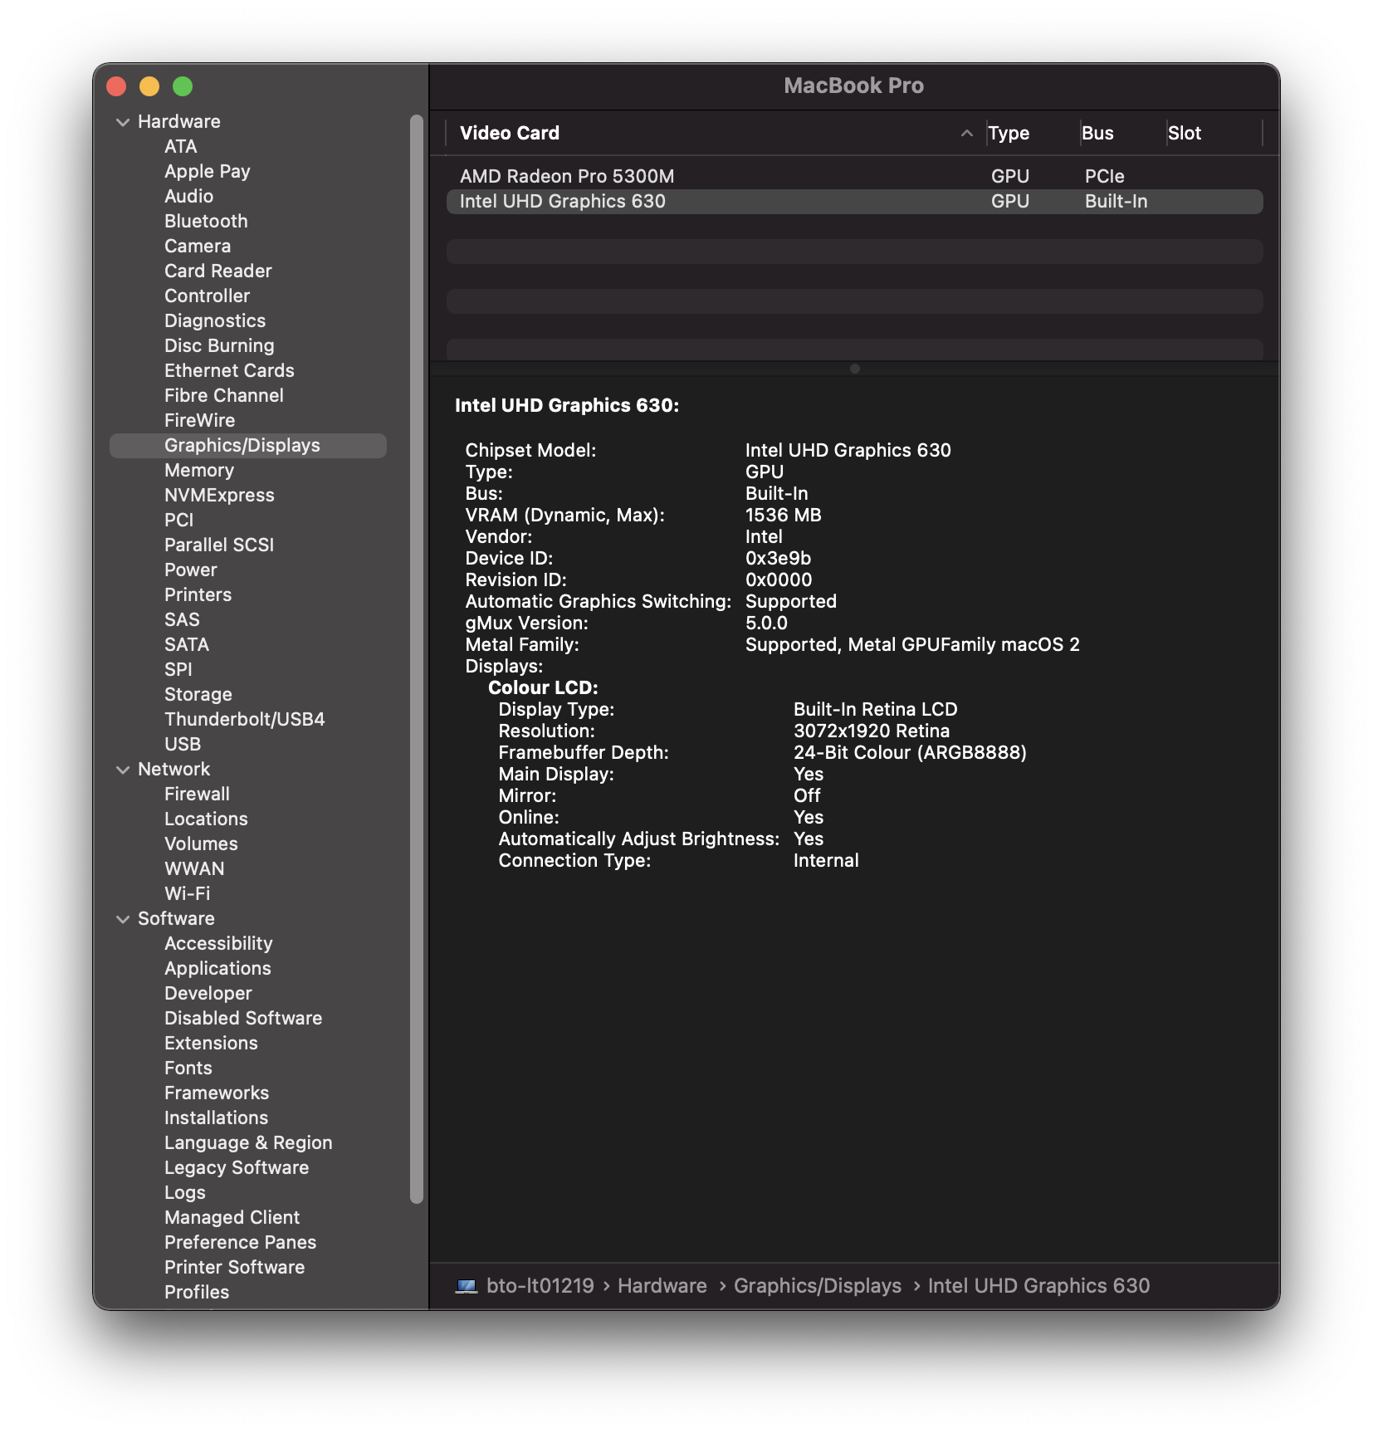
Task: Select Controller in the sidebar
Action: (207, 296)
